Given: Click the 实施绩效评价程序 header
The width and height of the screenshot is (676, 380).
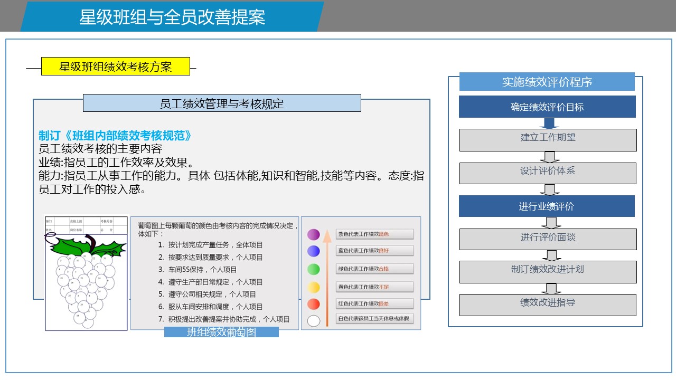Looking at the screenshot, I should pos(547,82).
